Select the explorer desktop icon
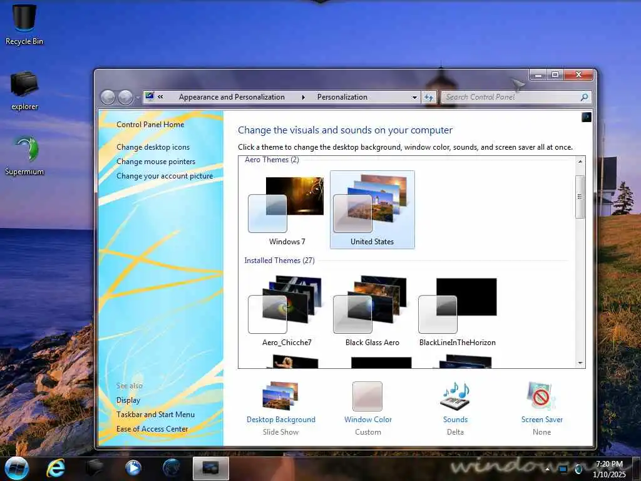Image resolution: width=641 pixels, height=481 pixels. tap(24, 91)
